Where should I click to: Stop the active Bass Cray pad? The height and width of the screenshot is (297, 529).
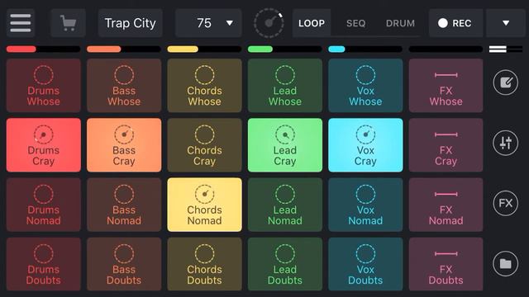(124, 145)
